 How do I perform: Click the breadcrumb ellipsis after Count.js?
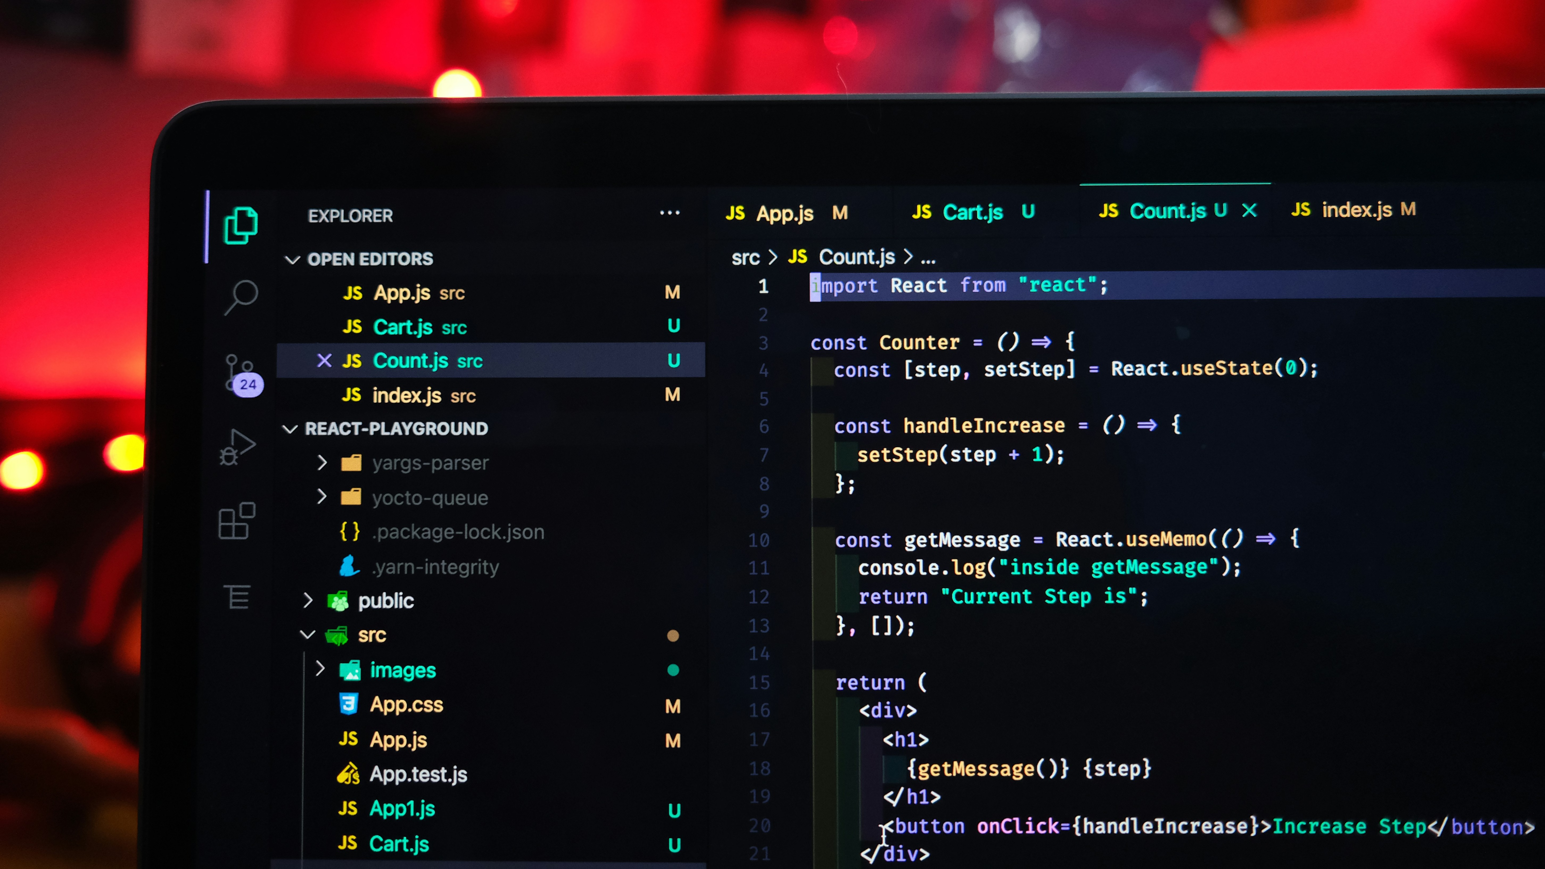point(928,260)
